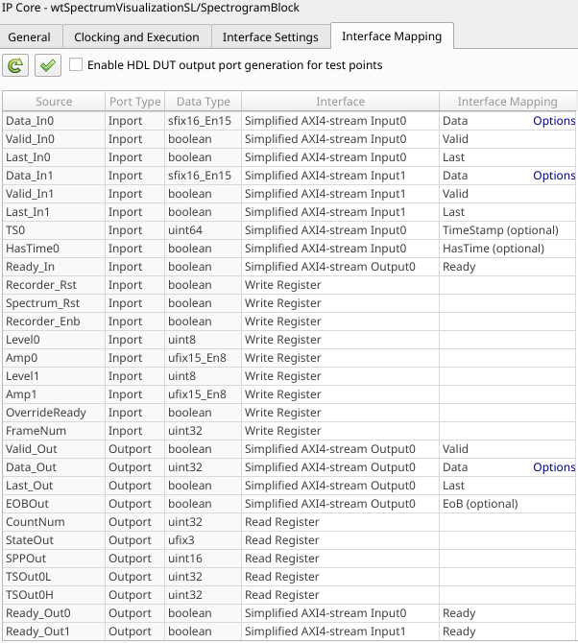Select the Spectrum_Rst source cell
The height and width of the screenshot is (643, 578).
coord(54,303)
